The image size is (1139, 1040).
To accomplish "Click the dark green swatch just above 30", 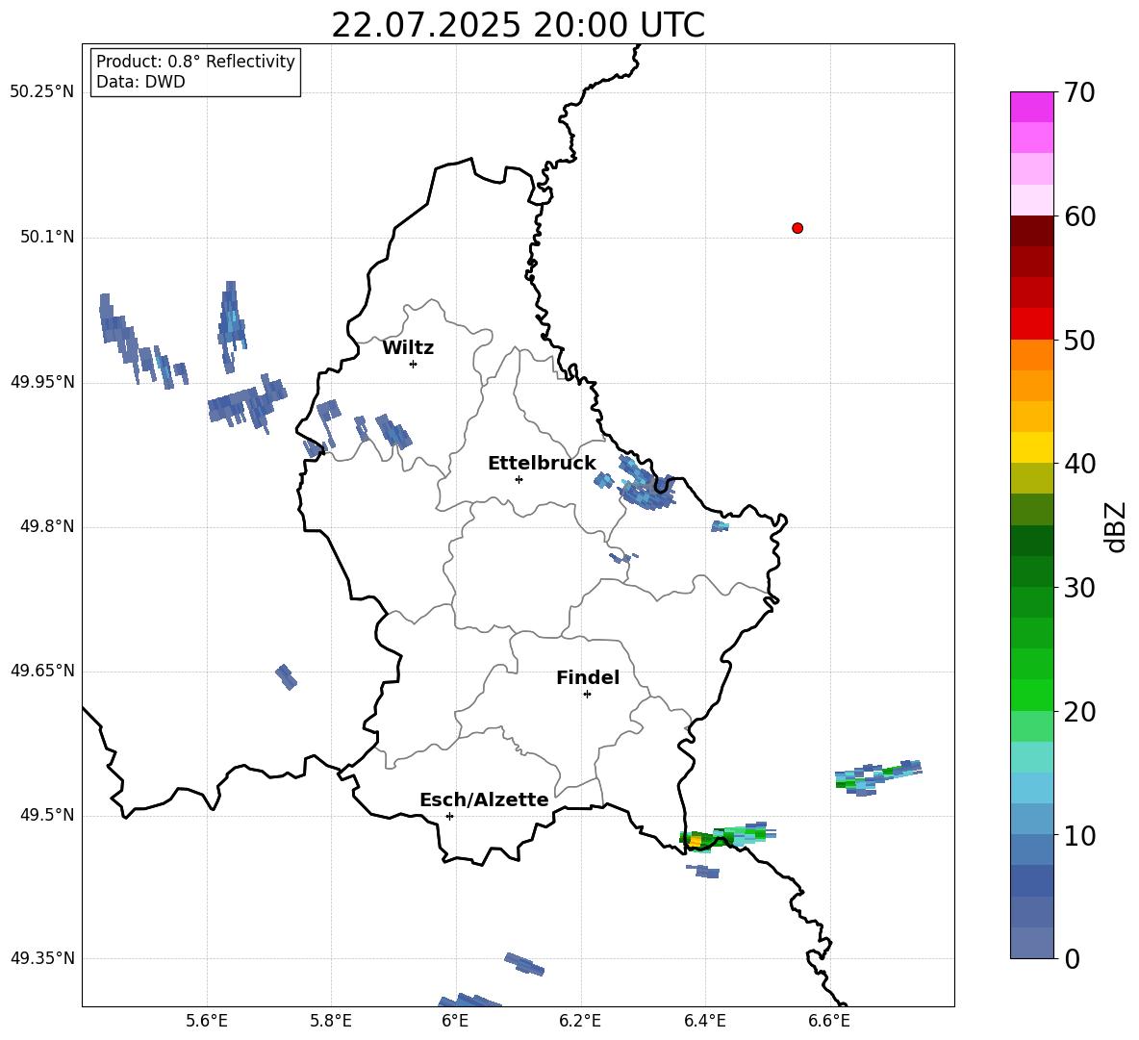I will (1032, 571).
